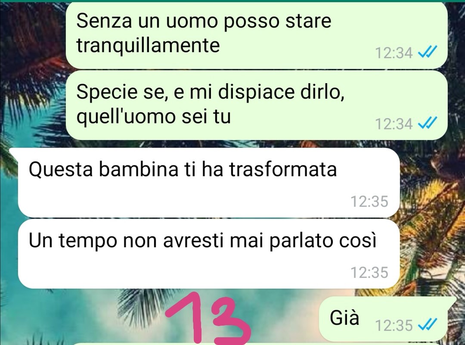465x345 pixels.
Task: Click the text 'quell'uomo sei tu'
Action: click(x=153, y=116)
